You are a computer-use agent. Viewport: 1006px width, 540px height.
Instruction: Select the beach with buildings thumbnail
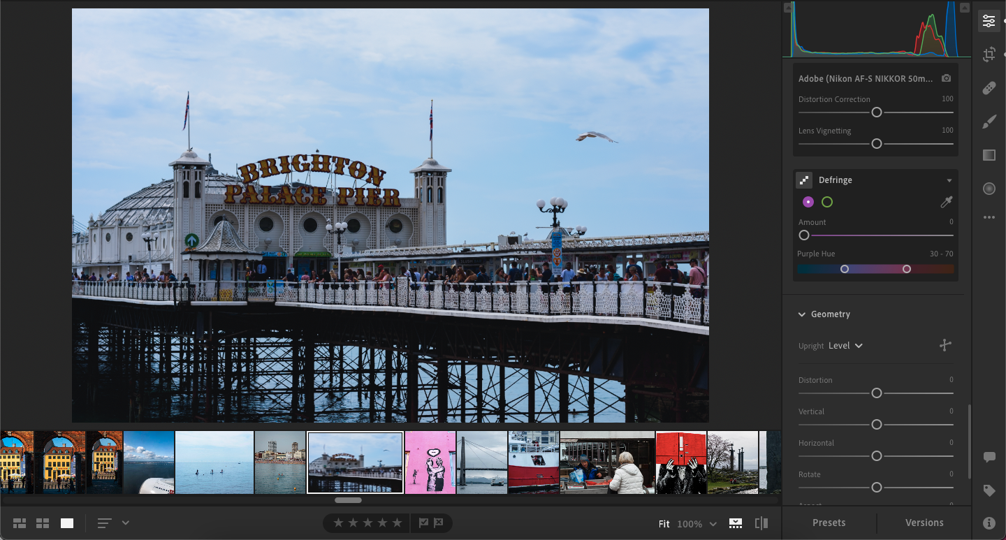[x=280, y=462]
